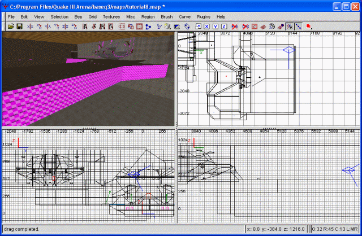Open the Curve menu
The width and height of the screenshot is (362, 236).
click(185, 17)
